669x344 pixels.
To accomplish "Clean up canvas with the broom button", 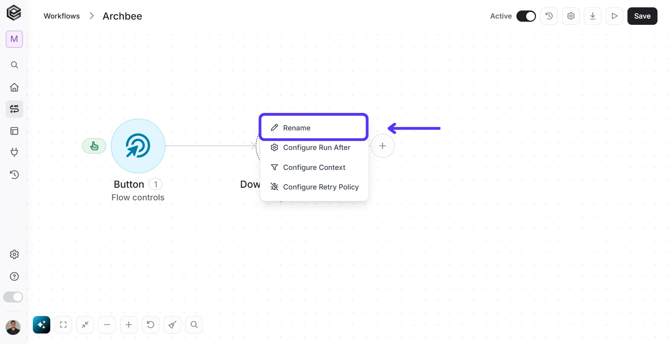I will click(172, 325).
